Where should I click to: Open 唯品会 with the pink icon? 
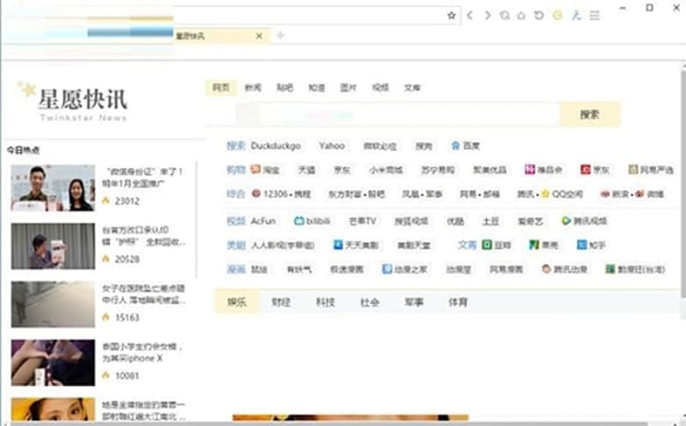(x=544, y=169)
